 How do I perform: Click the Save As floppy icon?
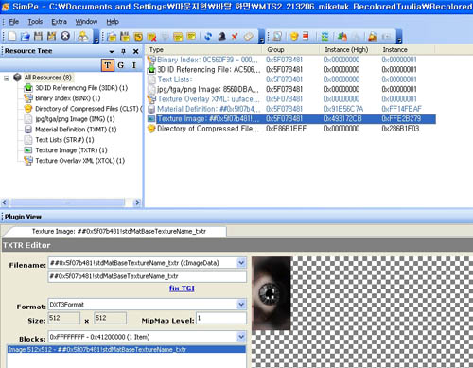pos(51,36)
